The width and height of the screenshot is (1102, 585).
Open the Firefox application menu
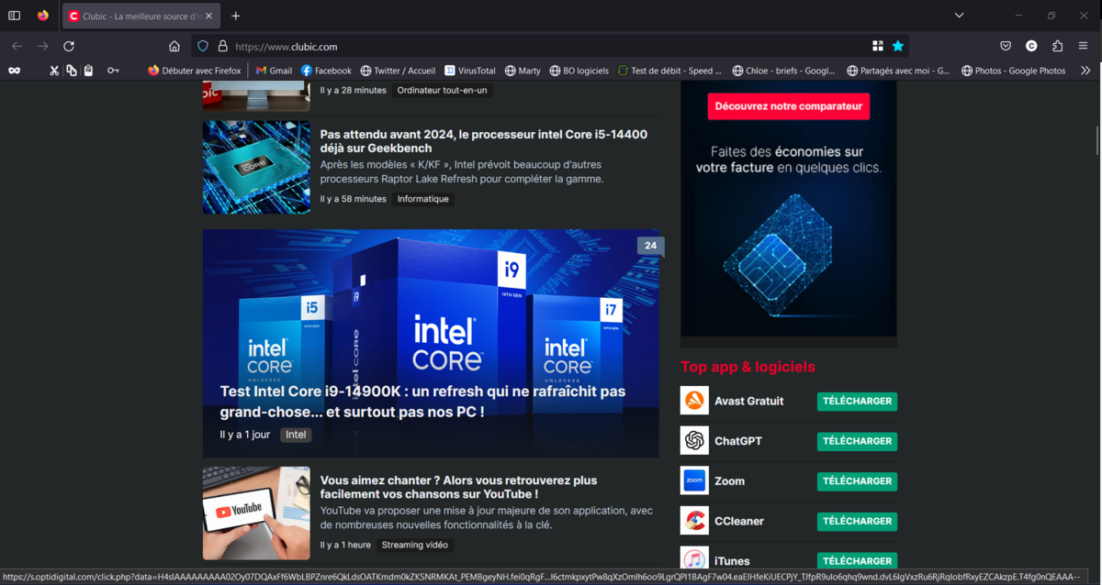tap(1084, 45)
